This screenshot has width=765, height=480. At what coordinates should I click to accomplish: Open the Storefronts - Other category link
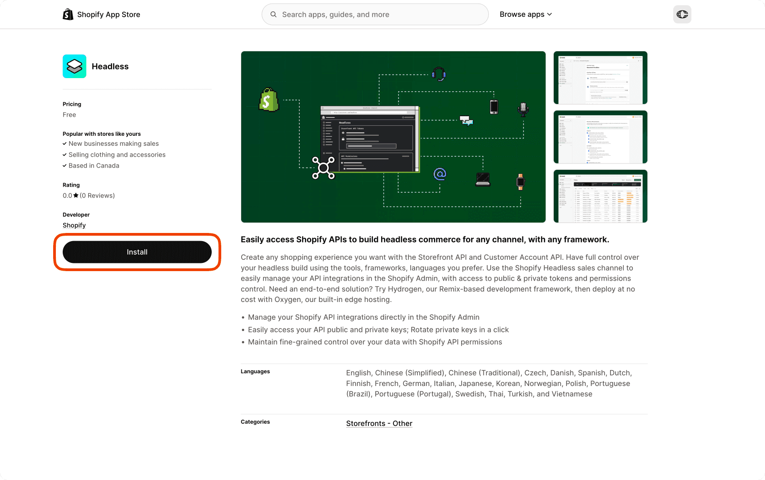(379, 423)
